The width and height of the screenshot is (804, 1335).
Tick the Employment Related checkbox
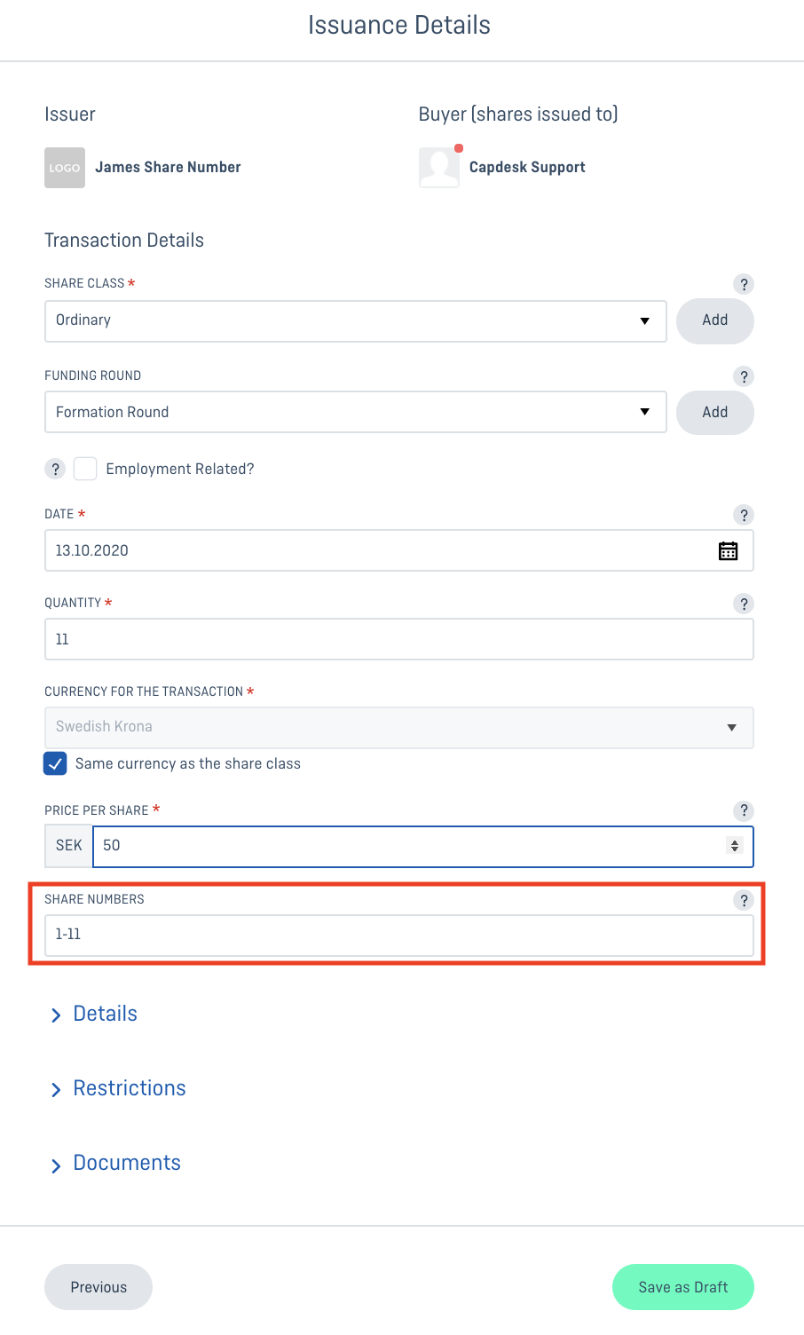(85, 469)
